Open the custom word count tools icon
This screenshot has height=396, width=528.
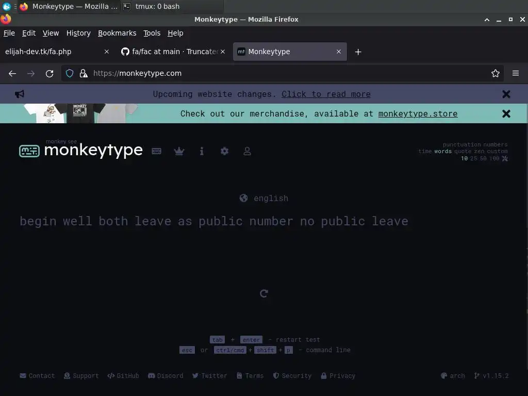(505, 158)
